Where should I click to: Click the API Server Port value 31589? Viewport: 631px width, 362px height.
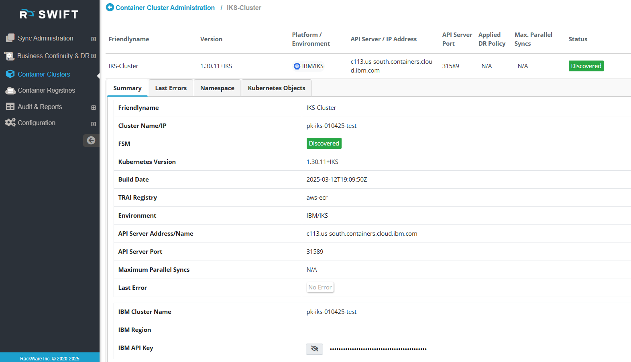coord(315,252)
